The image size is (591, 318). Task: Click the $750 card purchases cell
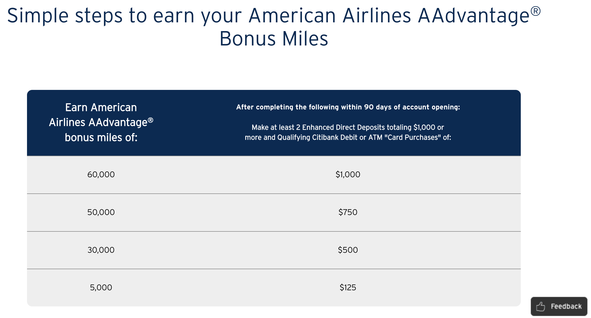pyautogui.click(x=348, y=212)
